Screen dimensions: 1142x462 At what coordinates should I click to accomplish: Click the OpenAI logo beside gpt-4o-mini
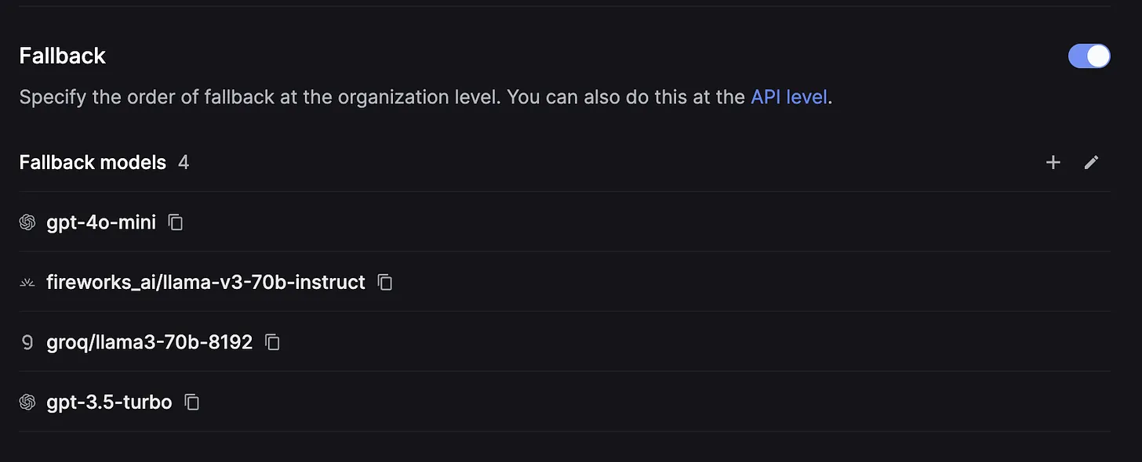[27, 222]
